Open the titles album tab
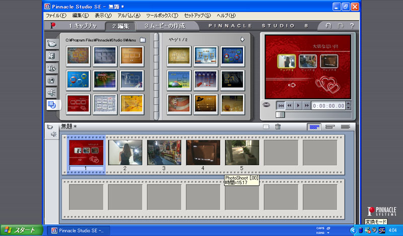This screenshot has height=236, width=403. click(x=51, y=68)
